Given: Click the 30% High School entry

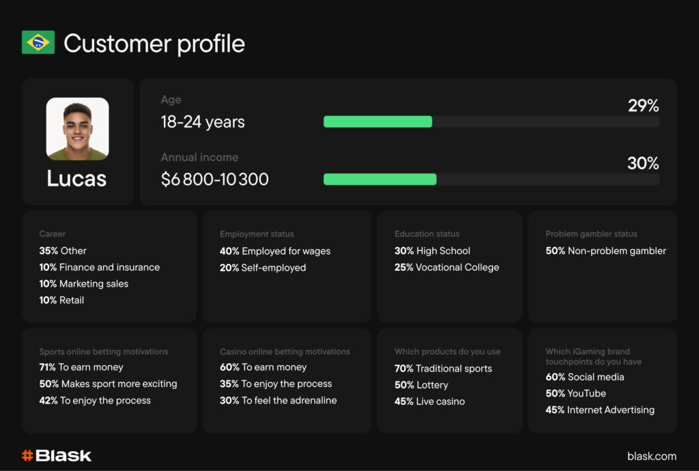Looking at the screenshot, I should [x=432, y=251].
